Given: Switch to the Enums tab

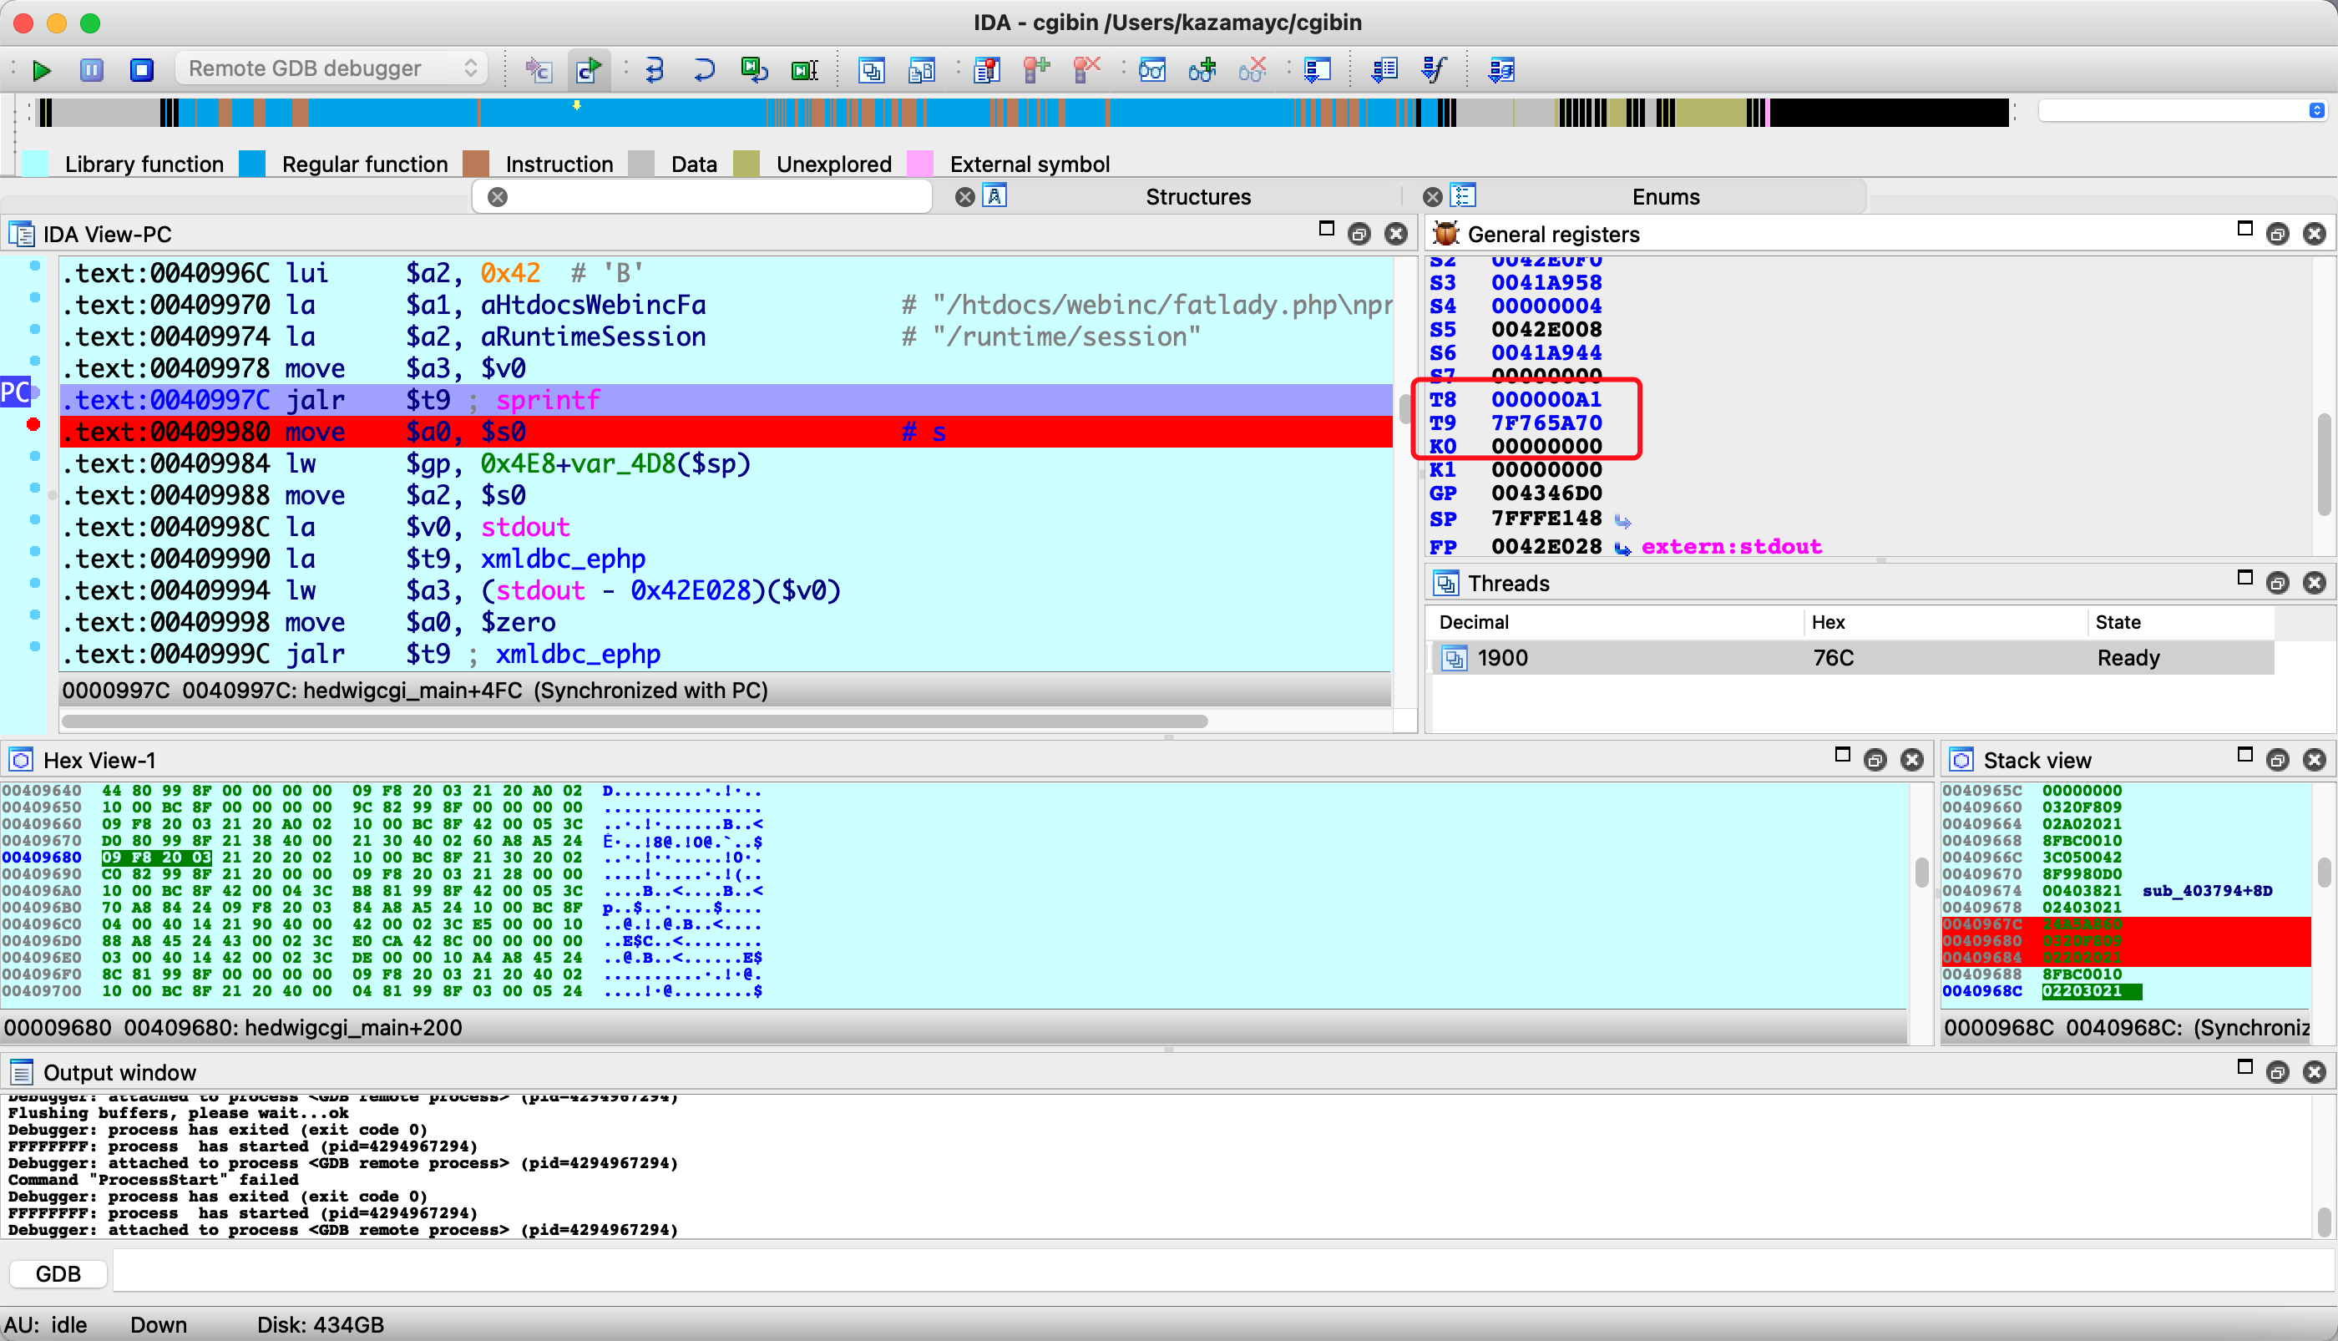Looking at the screenshot, I should click(1665, 197).
